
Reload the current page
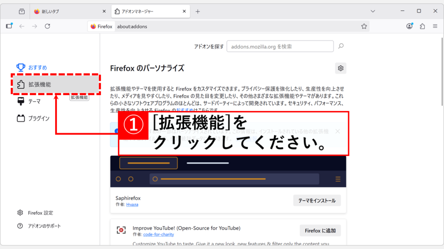(47, 26)
